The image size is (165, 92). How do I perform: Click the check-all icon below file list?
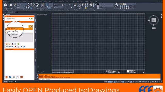tap(7, 44)
